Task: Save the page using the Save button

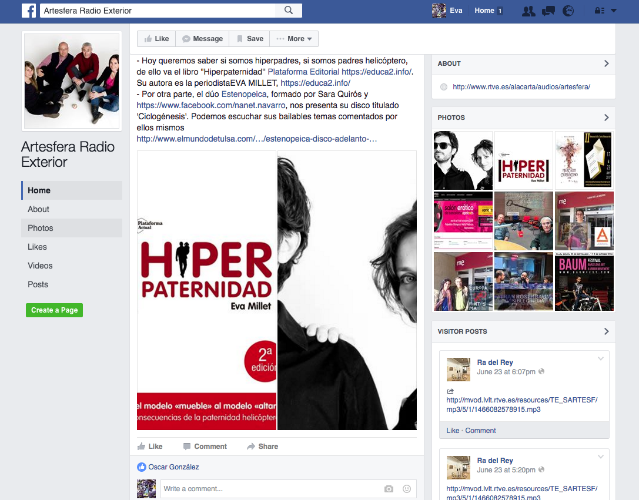Action: coord(249,39)
